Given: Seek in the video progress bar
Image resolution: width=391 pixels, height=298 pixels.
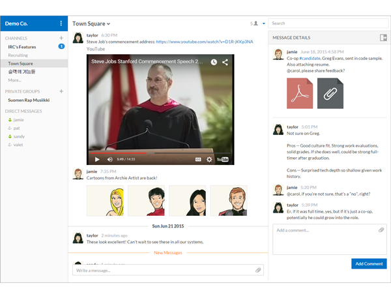Looking at the screenshot, I should (x=160, y=153).
